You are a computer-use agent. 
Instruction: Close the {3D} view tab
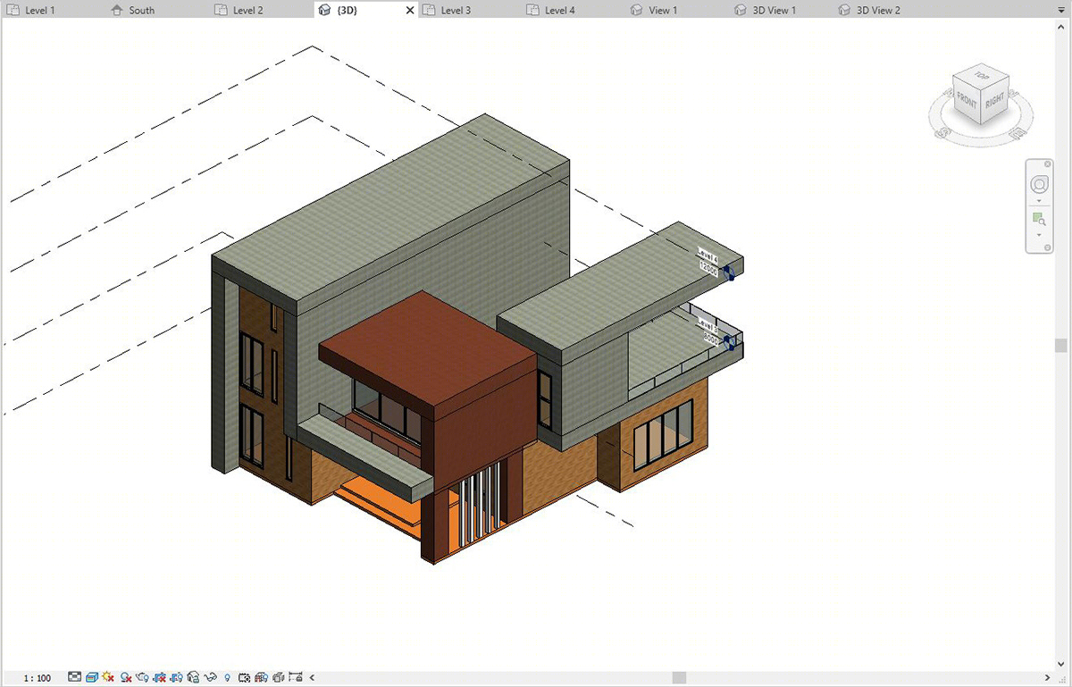[x=410, y=11]
